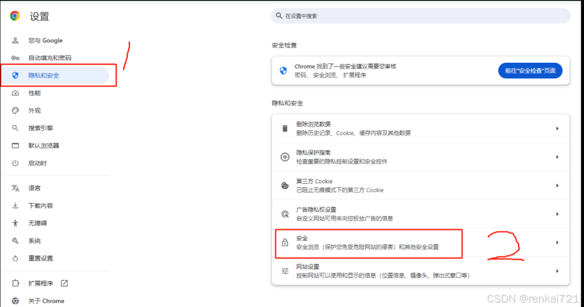Select 隐私和安全 in the sidebar
This screenshot has height=307, width=584.
tap(55, 75)
